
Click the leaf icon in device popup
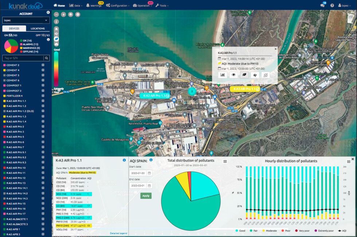pyautogui.click(x=244, y=75)
